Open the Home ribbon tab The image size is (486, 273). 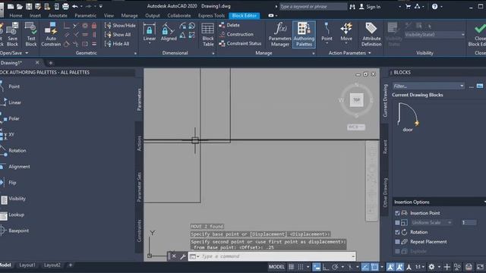(16, 15)
